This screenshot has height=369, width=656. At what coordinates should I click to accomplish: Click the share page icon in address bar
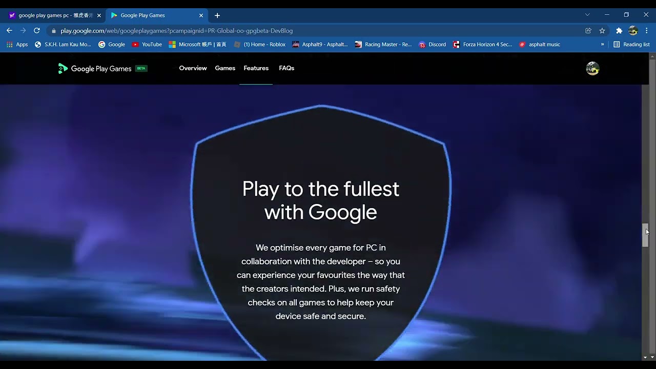[x=588, y=31]
